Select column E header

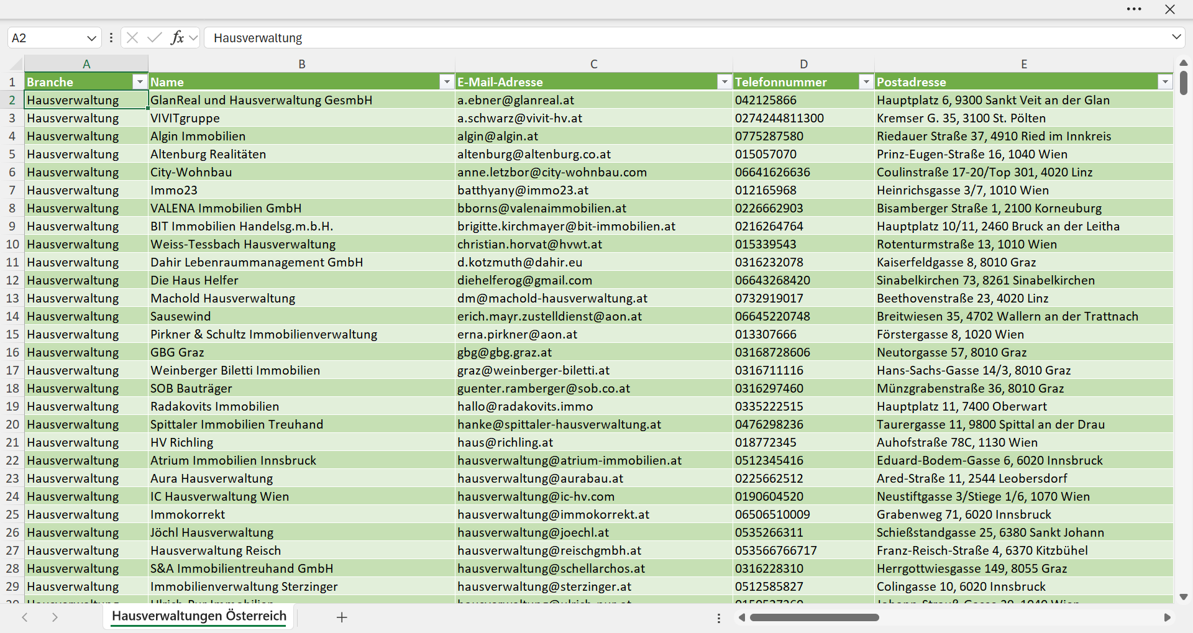1024,64
